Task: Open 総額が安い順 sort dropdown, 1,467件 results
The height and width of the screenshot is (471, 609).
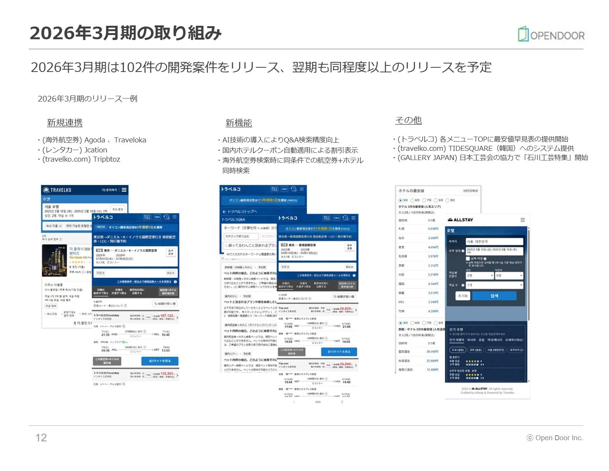Action: tap(165, 304)
